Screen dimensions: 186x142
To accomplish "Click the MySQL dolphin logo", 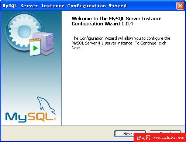I will [x=31, y=110].
